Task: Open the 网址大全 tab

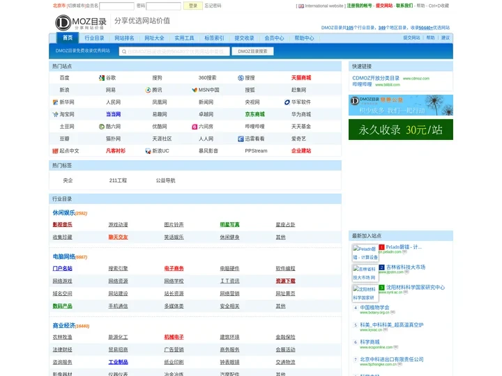Action: [154, 38]
